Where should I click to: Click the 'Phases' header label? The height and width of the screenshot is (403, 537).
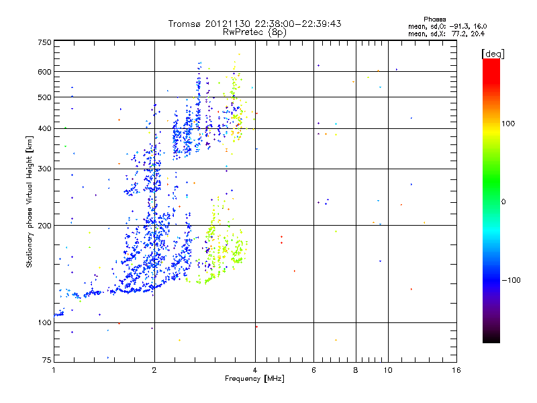click(x=434, y=19)
